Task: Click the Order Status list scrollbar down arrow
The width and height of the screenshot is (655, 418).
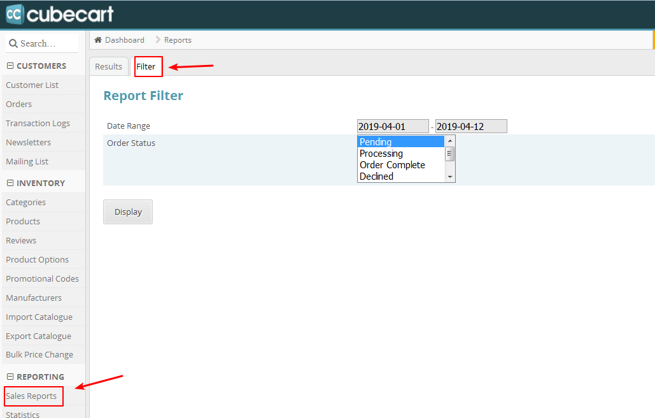Action: tap(449, 177)
